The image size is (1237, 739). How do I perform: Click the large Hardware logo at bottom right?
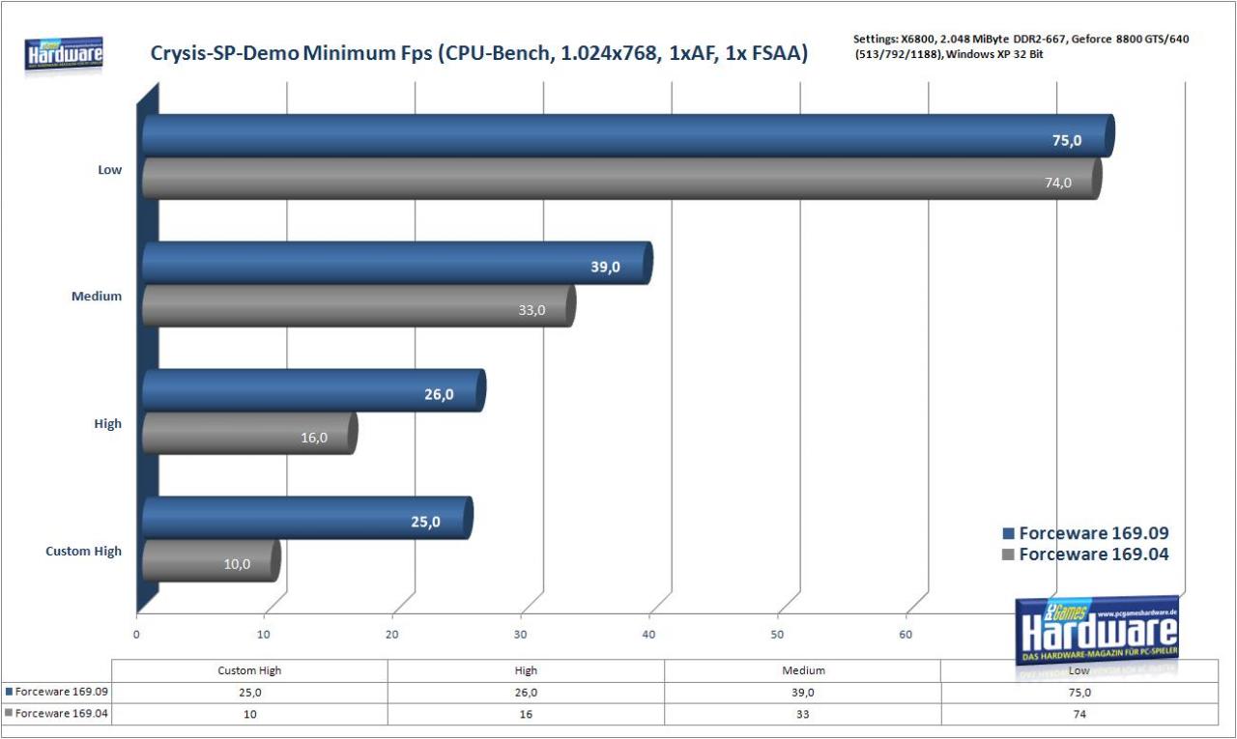point(1098,630)
